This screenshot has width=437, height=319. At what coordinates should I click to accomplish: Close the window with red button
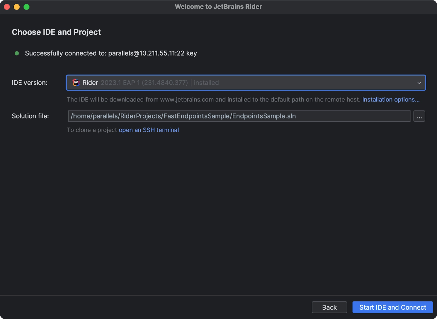pyautogui.click(x=7, y=7)
